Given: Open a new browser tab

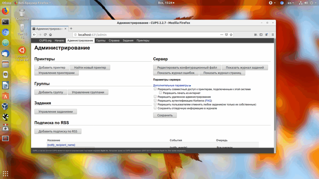Looking at the screenshot, I should tap(71, 29).
